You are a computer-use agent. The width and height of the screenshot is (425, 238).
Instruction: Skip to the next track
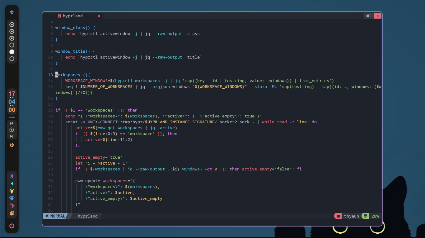click(x=12, y=136)
